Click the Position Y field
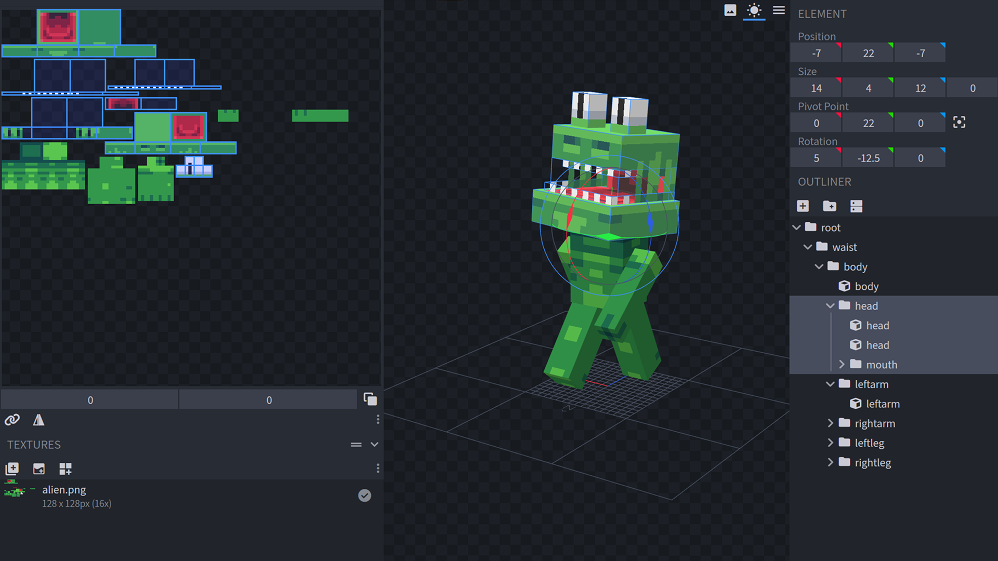This screenshot has height=561, width=998. click(868, 53)
